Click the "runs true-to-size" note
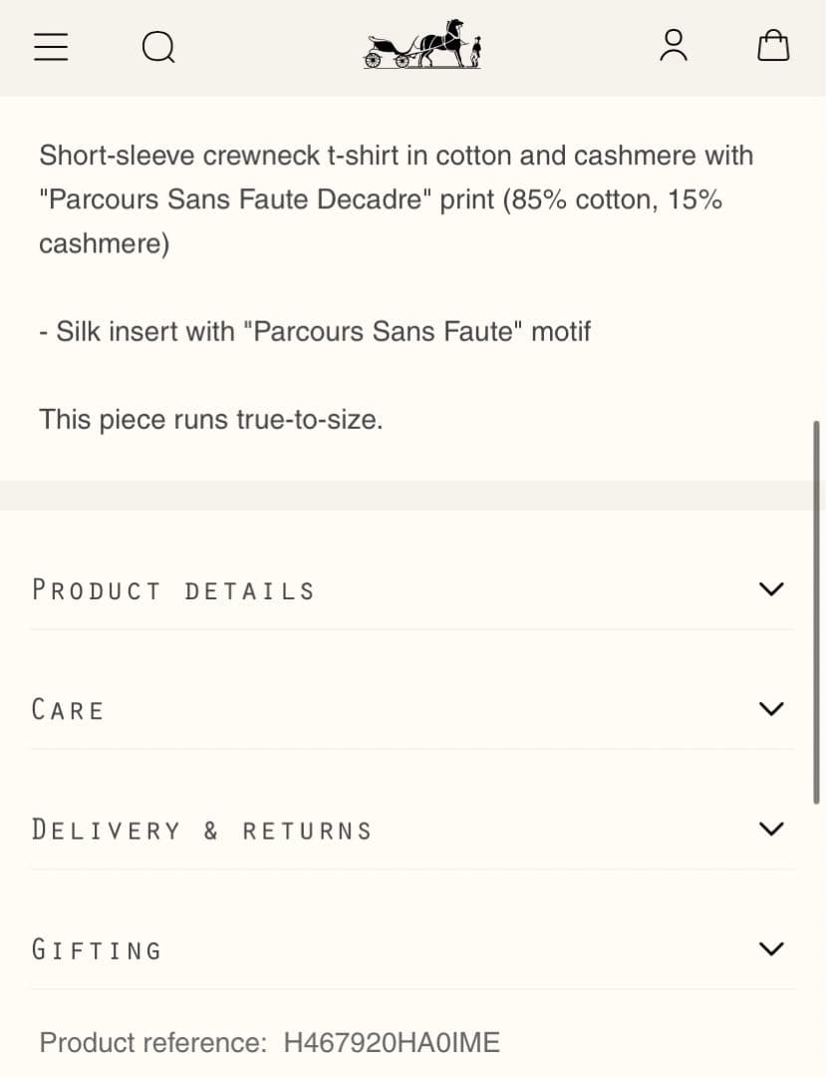The image size is (826, 1077). (x=211, y=419)
